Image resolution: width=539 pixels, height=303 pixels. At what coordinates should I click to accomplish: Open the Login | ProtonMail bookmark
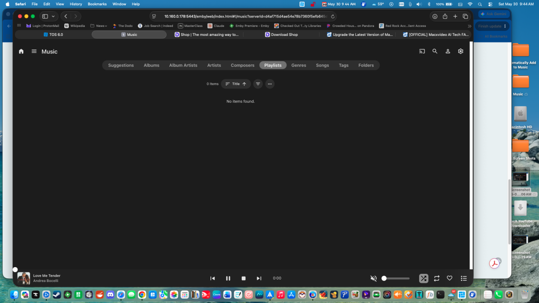43,26
